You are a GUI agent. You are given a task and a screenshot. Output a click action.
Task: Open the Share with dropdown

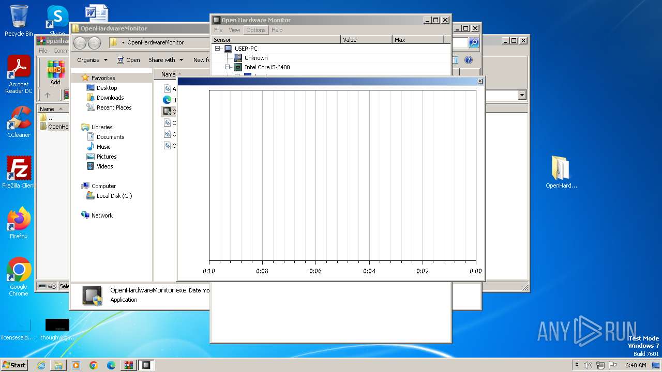[165, 60]
